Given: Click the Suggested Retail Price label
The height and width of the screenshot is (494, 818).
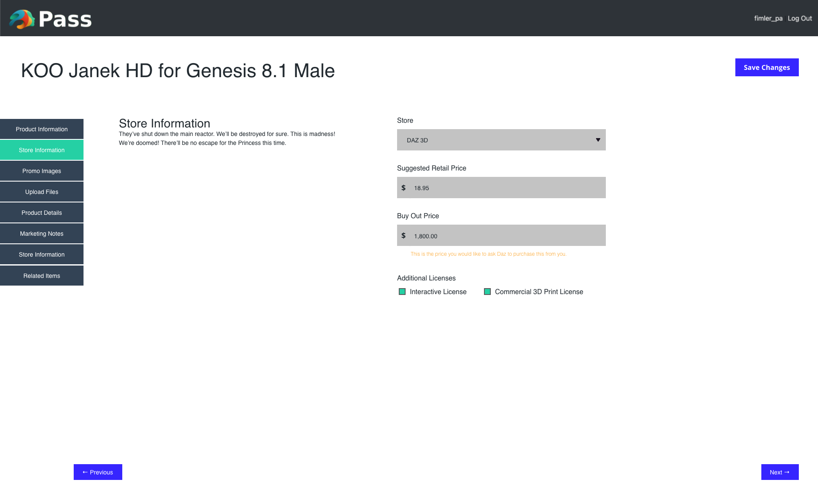Looking at the screenshot, I should point(432,168).
